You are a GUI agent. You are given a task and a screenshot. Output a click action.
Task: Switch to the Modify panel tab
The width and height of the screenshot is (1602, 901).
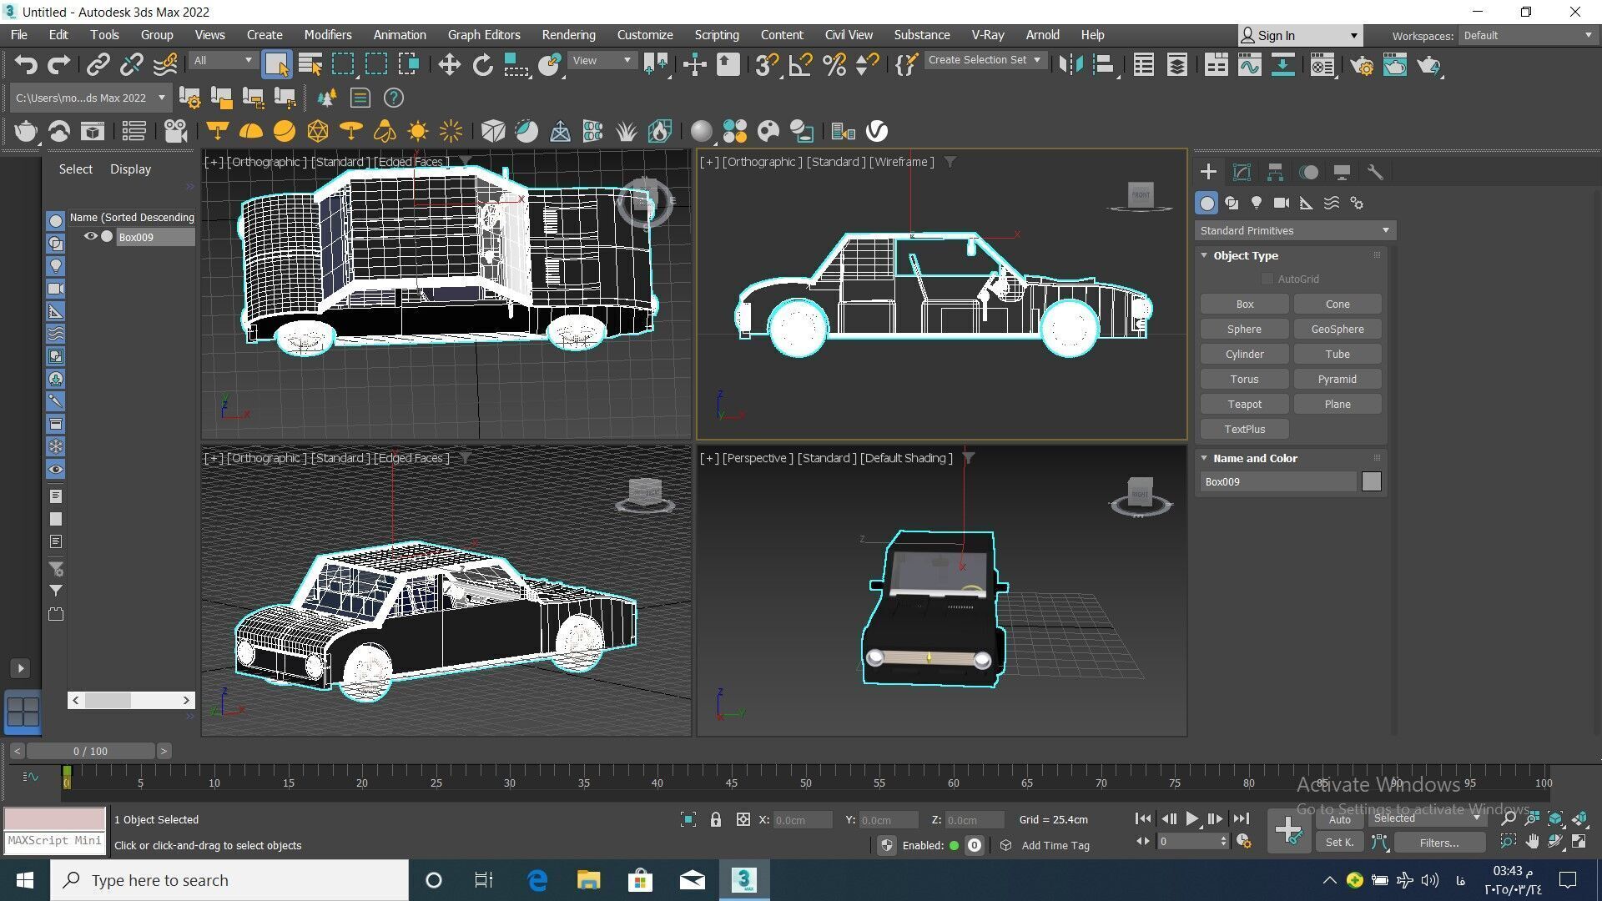pos(1242,172)
